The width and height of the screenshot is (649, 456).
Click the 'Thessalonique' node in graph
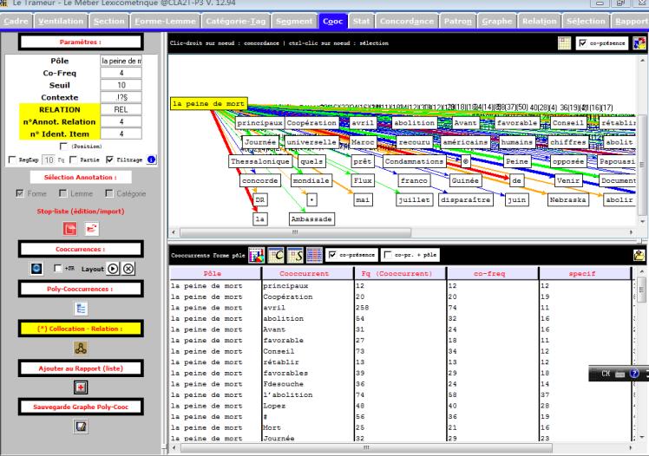coord(260,161)
